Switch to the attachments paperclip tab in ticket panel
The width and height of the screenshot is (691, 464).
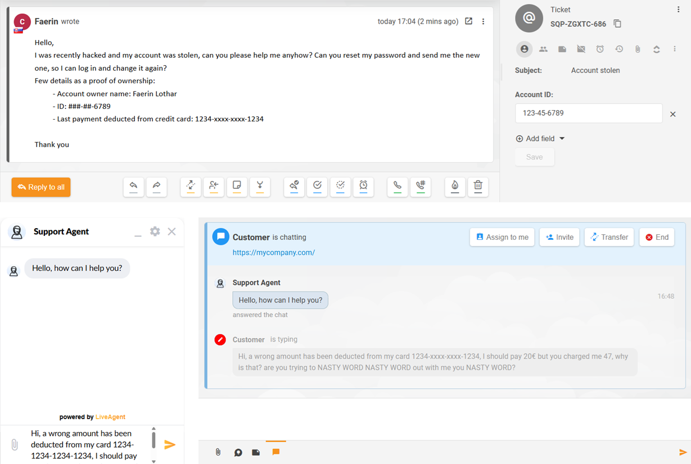pos(638,49)
